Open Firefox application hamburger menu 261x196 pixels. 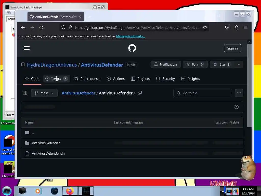245,27
